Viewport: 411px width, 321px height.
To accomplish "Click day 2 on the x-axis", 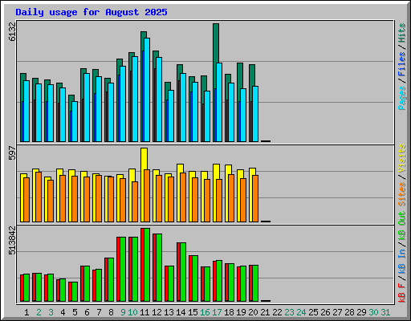I will point(39,312).
